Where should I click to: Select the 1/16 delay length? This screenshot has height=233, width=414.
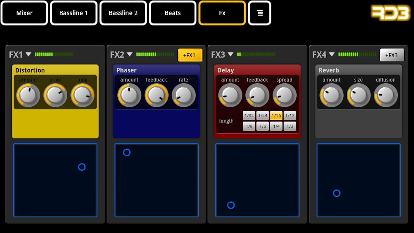tap(276, 116)
